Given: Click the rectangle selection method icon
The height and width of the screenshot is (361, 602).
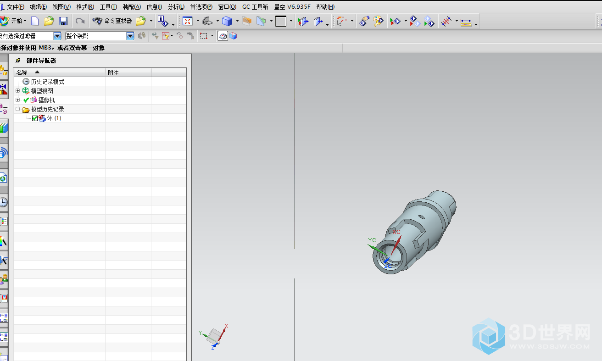Looking at the screenshot, I should [204, 36].
